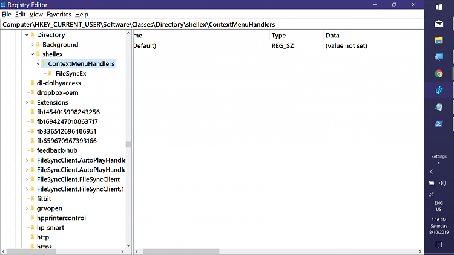The height and width of the screenshot is (255, 454).
Task: Open the Favorites menu
Action: pos(59,14)
